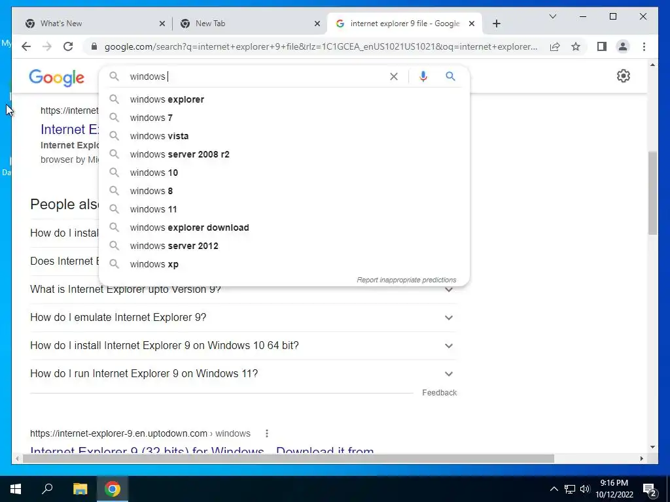This screenshot has height=502, width=670.
Task: Click the Chrome taskbar icon
Action: (x=113, y=489)
